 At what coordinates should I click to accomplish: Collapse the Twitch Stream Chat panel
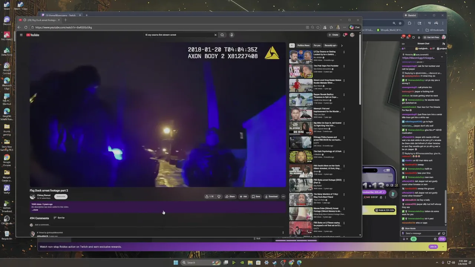(x=404, y=43)
